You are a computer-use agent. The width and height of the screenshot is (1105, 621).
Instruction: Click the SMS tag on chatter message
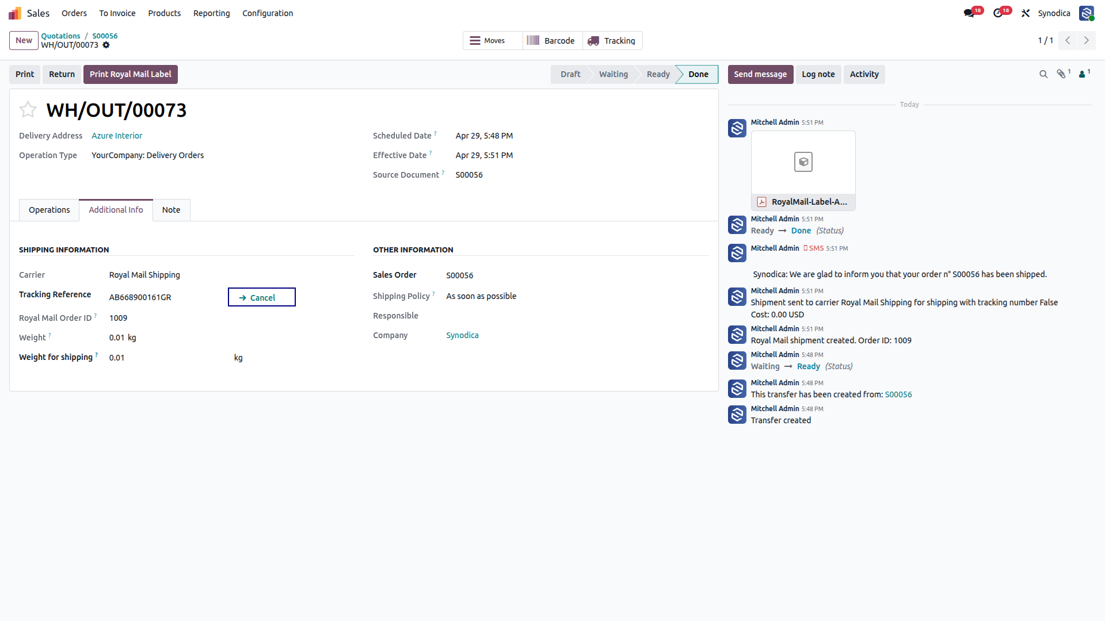813,248
